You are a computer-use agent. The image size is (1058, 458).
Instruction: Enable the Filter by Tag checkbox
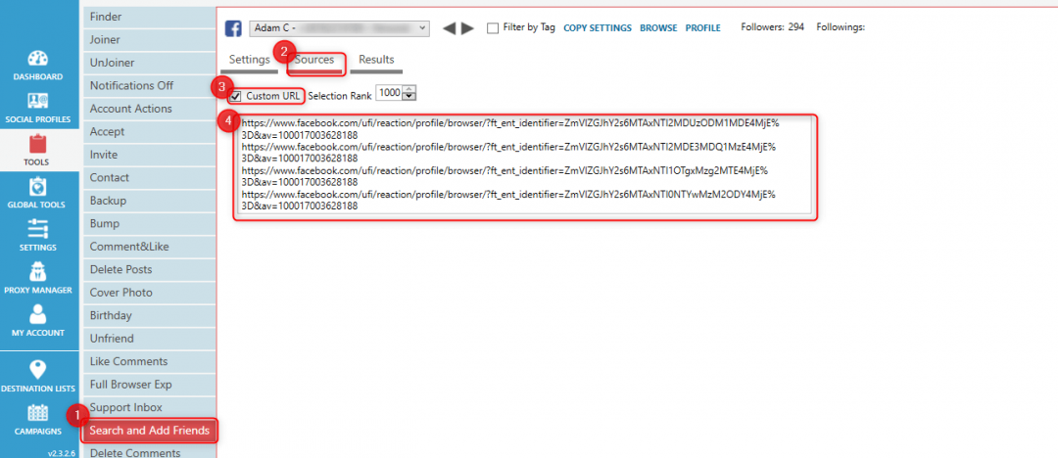(x=493, y=28)
